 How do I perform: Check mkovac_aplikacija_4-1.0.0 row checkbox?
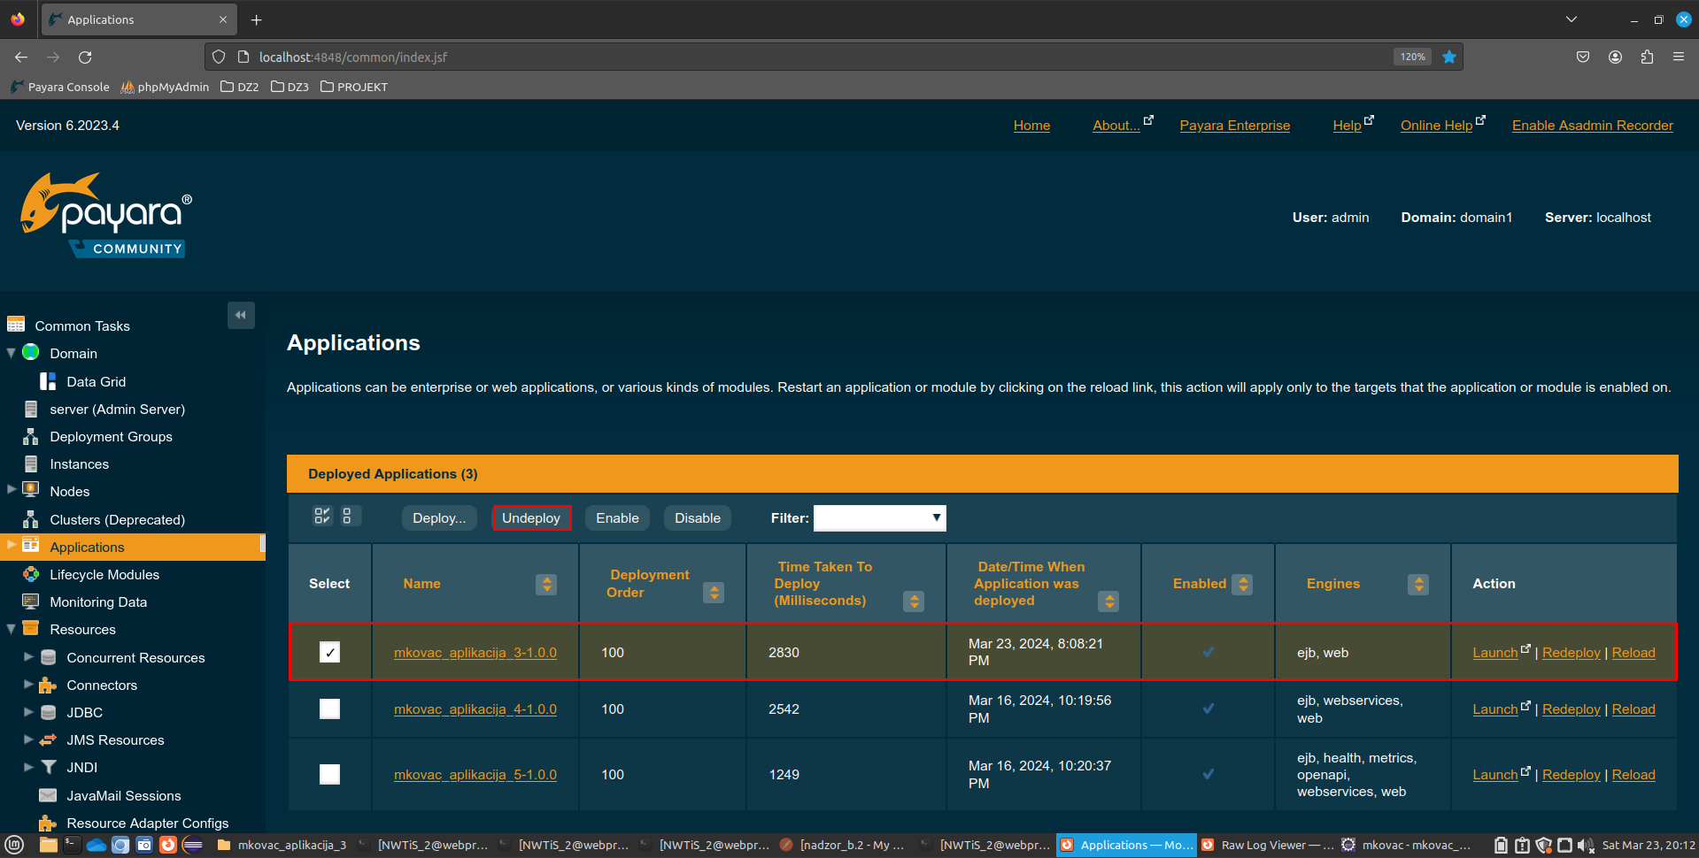[x=329, y=709]
